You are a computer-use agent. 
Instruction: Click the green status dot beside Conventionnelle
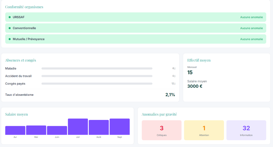10,28
